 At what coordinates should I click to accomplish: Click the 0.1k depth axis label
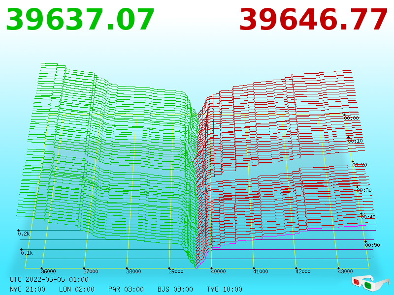pyautogui.click(x=27, y=253)
